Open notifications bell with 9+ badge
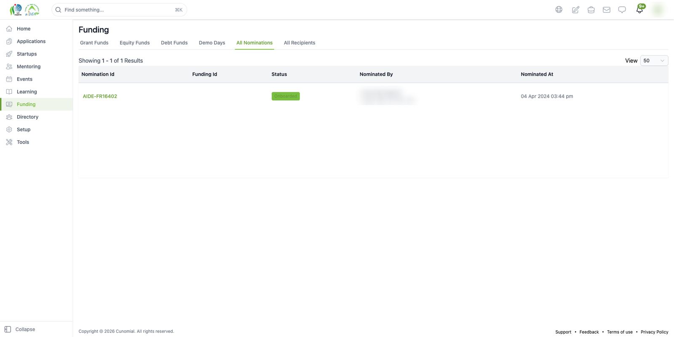674x337 pixels. point(640,9)
